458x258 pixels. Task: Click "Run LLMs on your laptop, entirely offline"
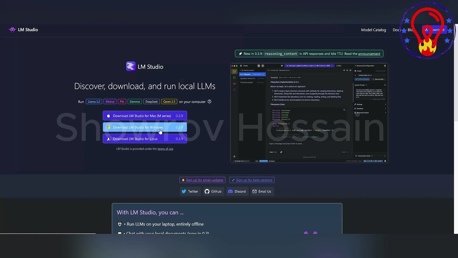tap(165, 224)
